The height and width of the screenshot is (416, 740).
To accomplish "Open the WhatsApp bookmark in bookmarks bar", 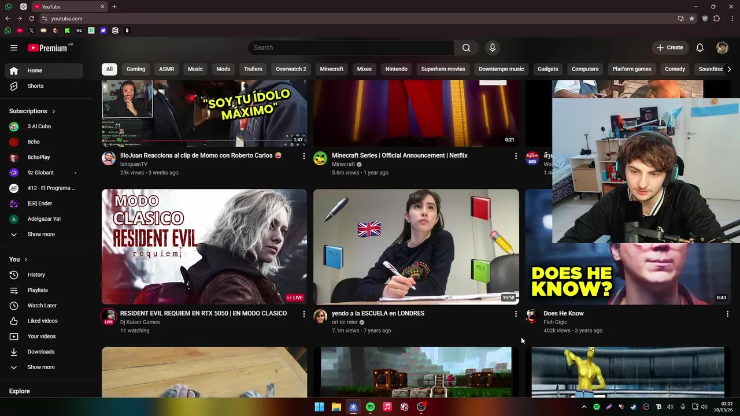I will pyautogui.click(x=8, y=31).
